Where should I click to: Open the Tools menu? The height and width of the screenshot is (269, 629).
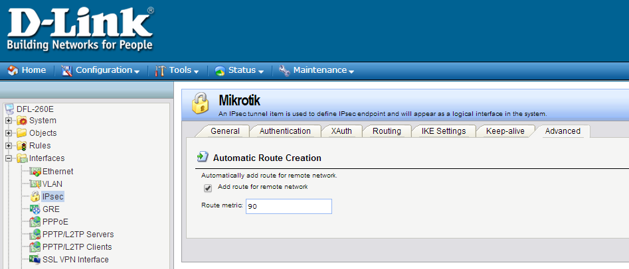pos(180,70)
